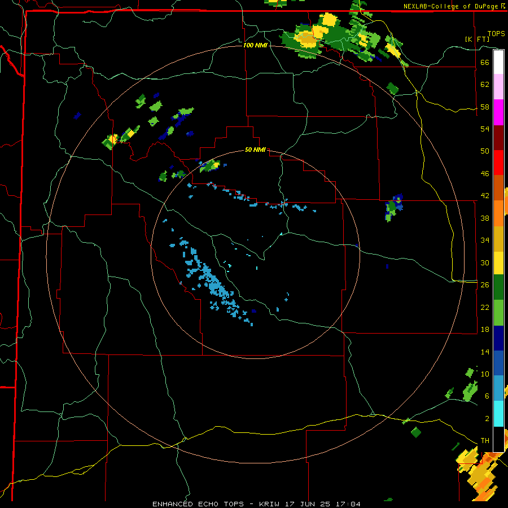This screenshot has width=508, height=508.
Task: Select the magenta swatch in the color scale
Action: (498, 112)
